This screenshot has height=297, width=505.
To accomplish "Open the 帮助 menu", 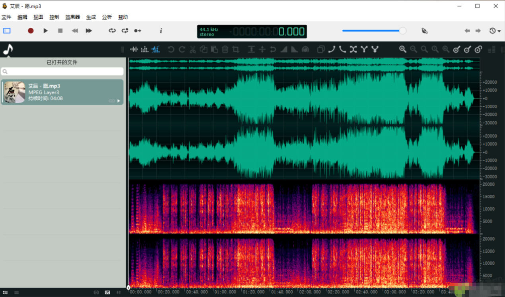I will [x=123, y=17].
